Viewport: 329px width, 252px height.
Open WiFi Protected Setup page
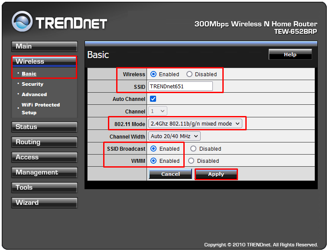41,109
